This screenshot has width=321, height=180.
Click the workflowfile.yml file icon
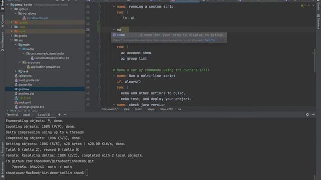24,18
